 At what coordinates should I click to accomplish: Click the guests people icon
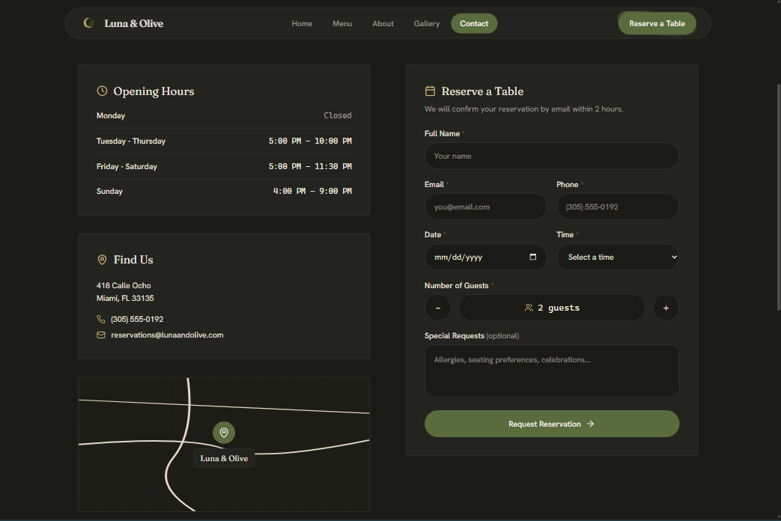point(529,308)
